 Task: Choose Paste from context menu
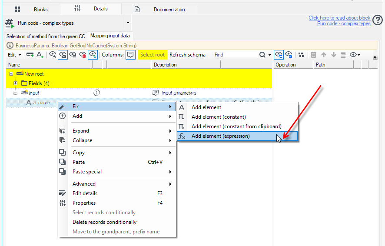tap(116, 162)
